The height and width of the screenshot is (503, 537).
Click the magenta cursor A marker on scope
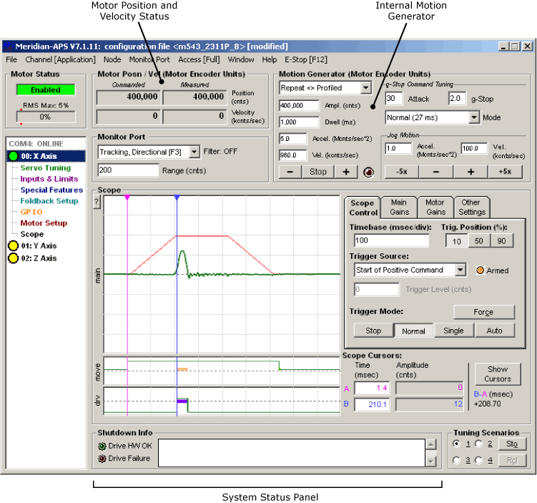click(x=127, y=197)
